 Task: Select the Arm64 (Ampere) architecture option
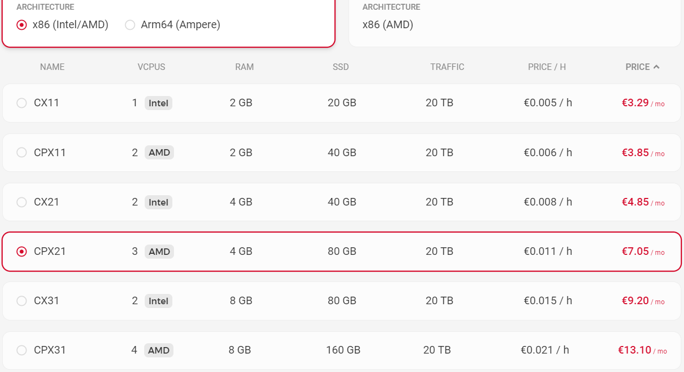point(130,25)
